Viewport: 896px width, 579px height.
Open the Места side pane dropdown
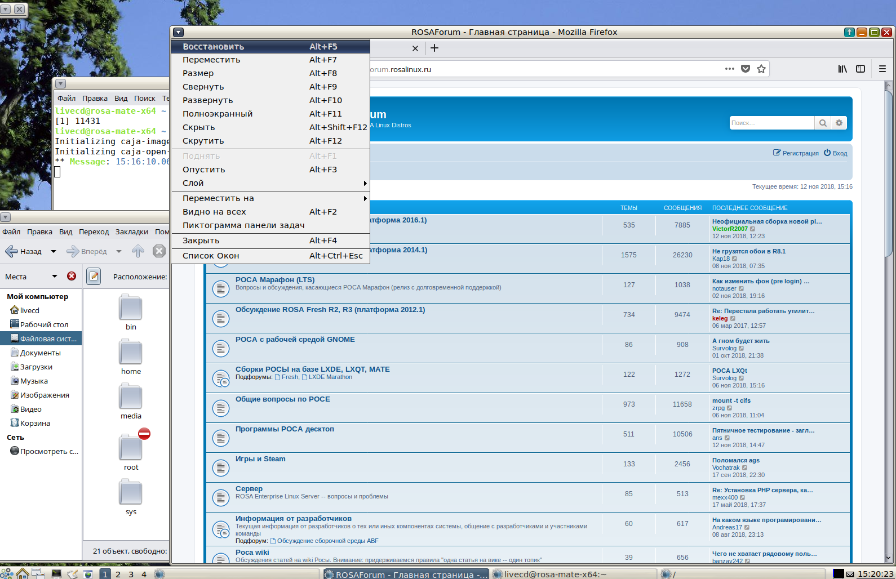point(55,277)
